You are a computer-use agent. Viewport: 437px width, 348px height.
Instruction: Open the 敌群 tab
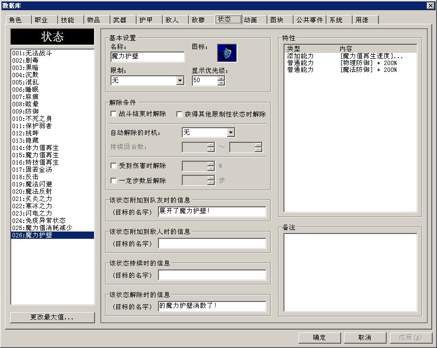point(202,20)
